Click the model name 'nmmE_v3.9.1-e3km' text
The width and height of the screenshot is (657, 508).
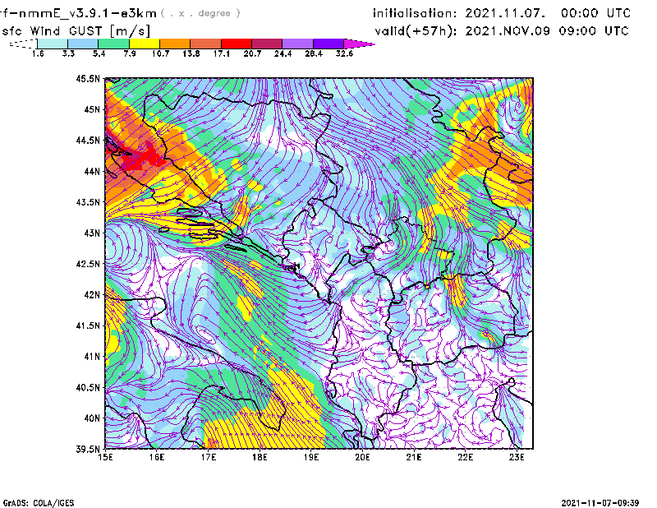coord(87,13)
